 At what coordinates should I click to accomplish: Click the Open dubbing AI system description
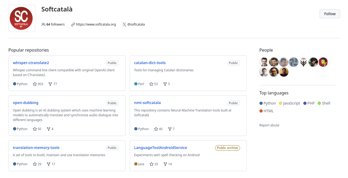(65, 115)
